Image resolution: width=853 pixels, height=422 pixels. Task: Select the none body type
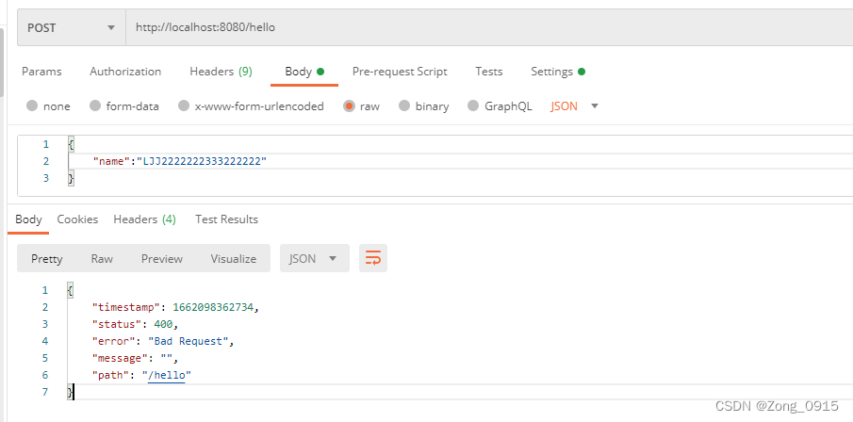(x=48, y=106)
